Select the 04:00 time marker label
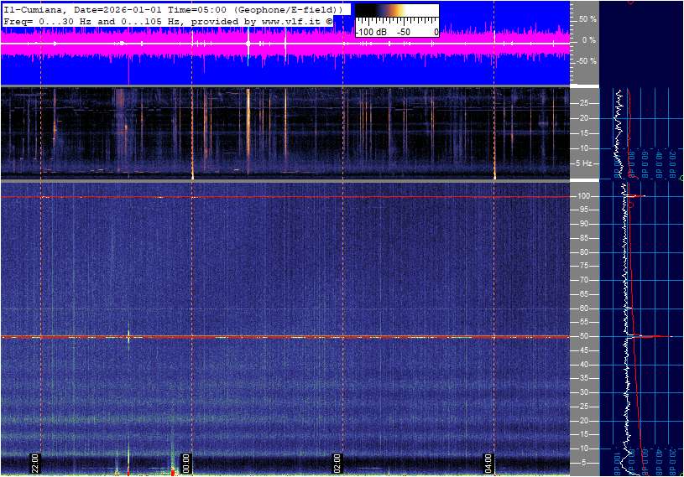Screen dimensions: 684x477 point(489,464)
